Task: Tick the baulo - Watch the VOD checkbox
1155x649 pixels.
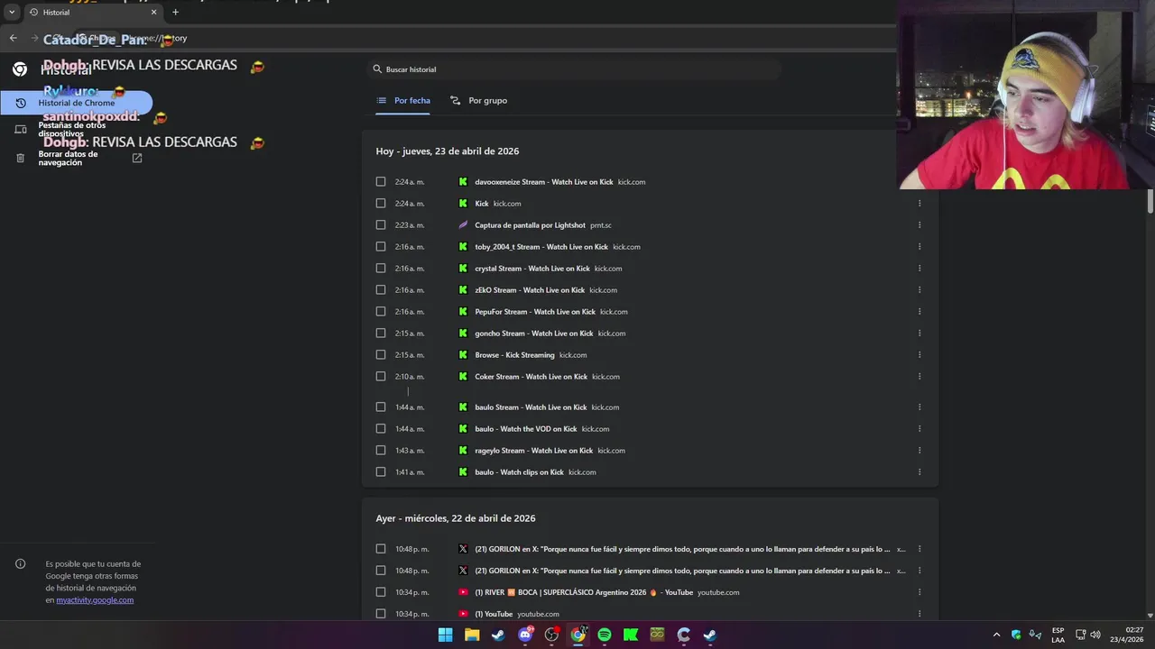Action: tap(381, 429)
